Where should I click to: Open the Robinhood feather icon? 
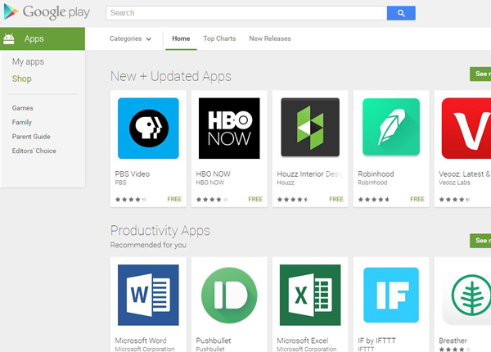point(391,129)
